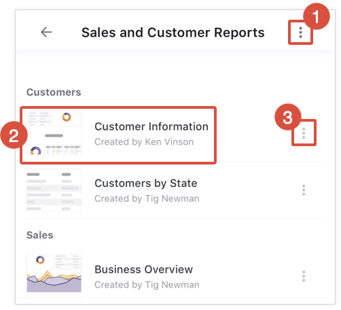Viewport: 341px width, 310px height.
Task: Click Created by Tig Newman under Business Overview
Action: tap(147, 285)
